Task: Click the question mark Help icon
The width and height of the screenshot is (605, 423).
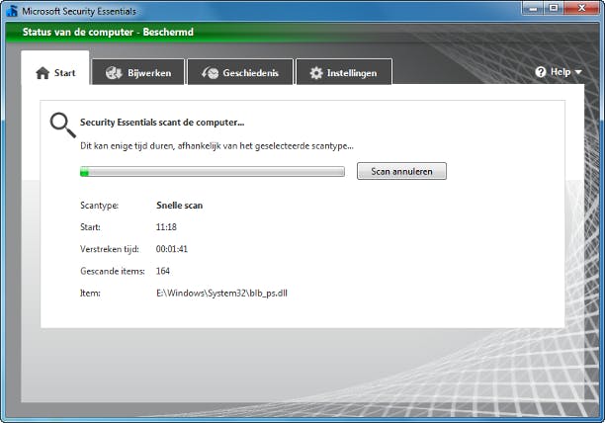Action: click(541, 72)
